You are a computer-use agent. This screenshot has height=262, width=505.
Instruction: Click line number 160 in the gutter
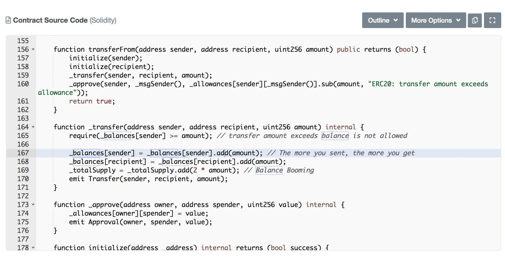[x=23, y=84]
